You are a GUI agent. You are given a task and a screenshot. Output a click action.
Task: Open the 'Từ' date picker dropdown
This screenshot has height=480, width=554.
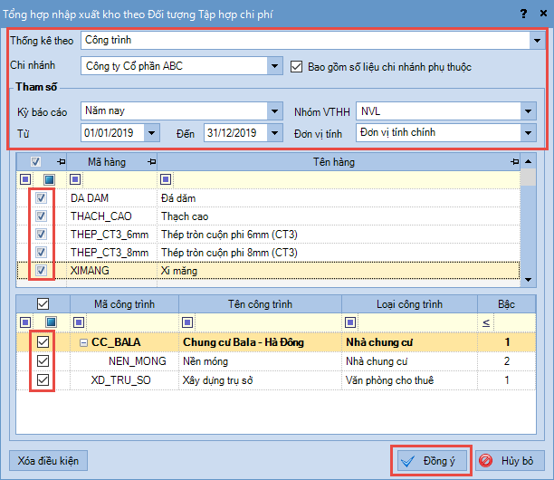[151, 133]
